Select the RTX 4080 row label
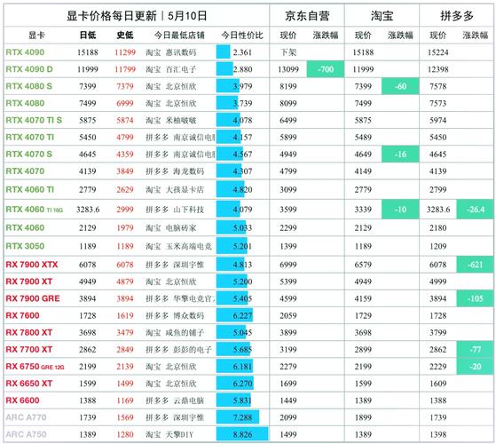496x444 pixels. (x=25, y=103)
